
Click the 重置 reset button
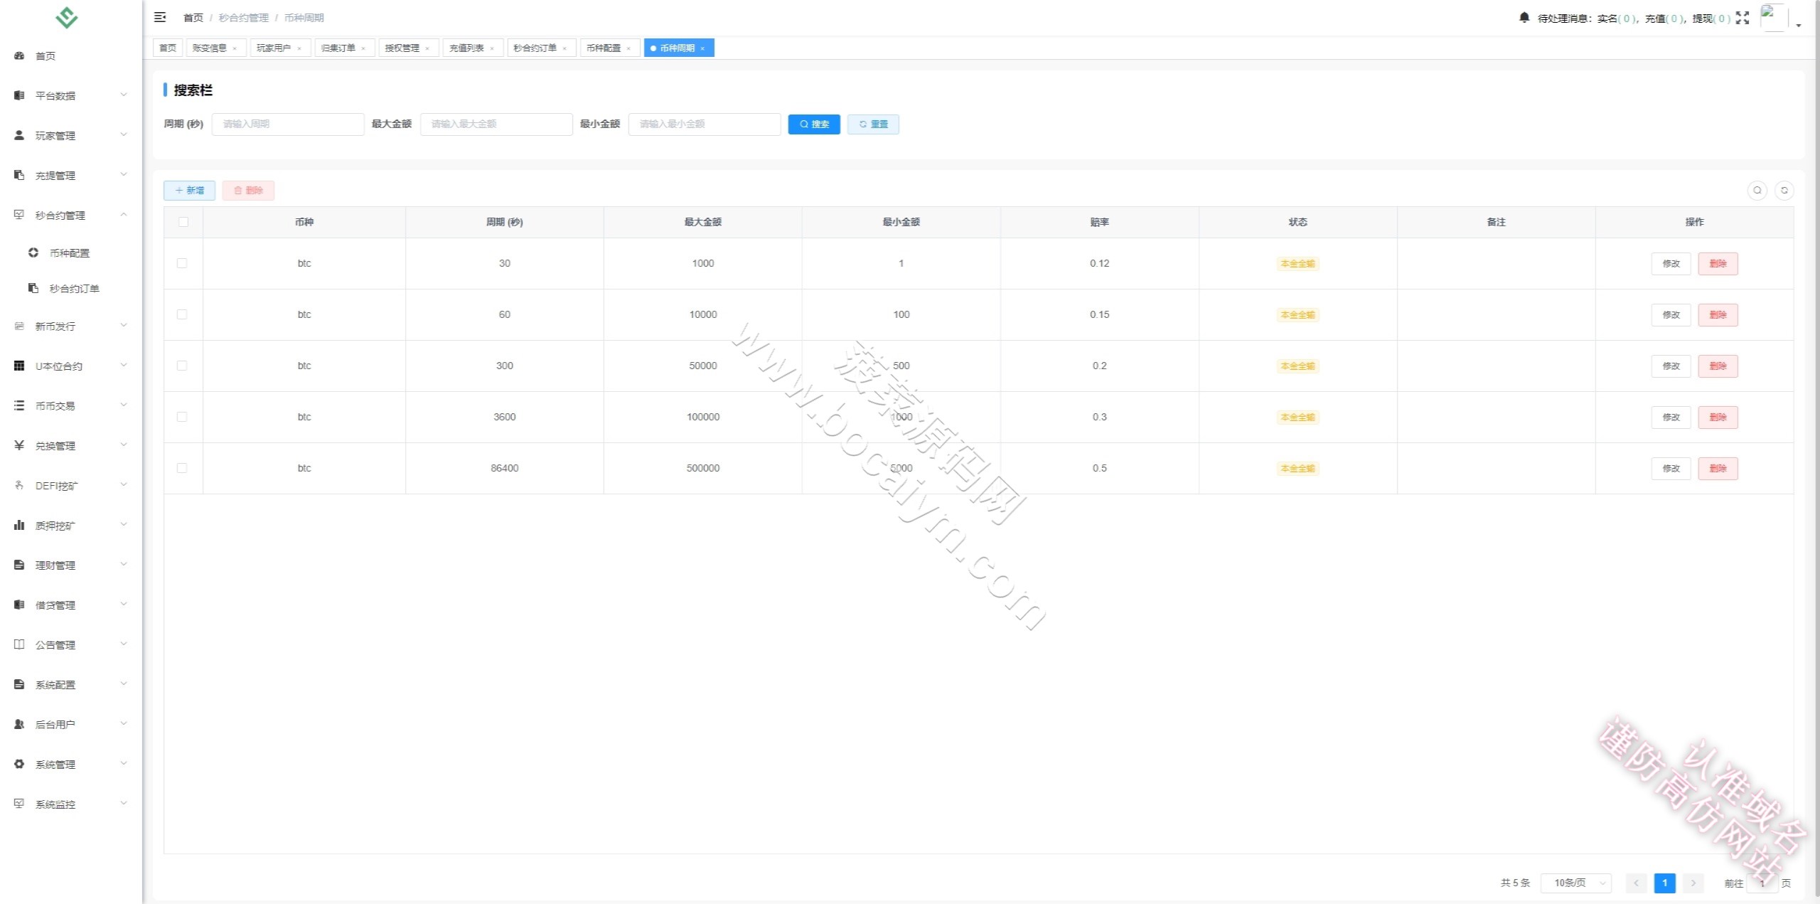(x=873, y=124)
